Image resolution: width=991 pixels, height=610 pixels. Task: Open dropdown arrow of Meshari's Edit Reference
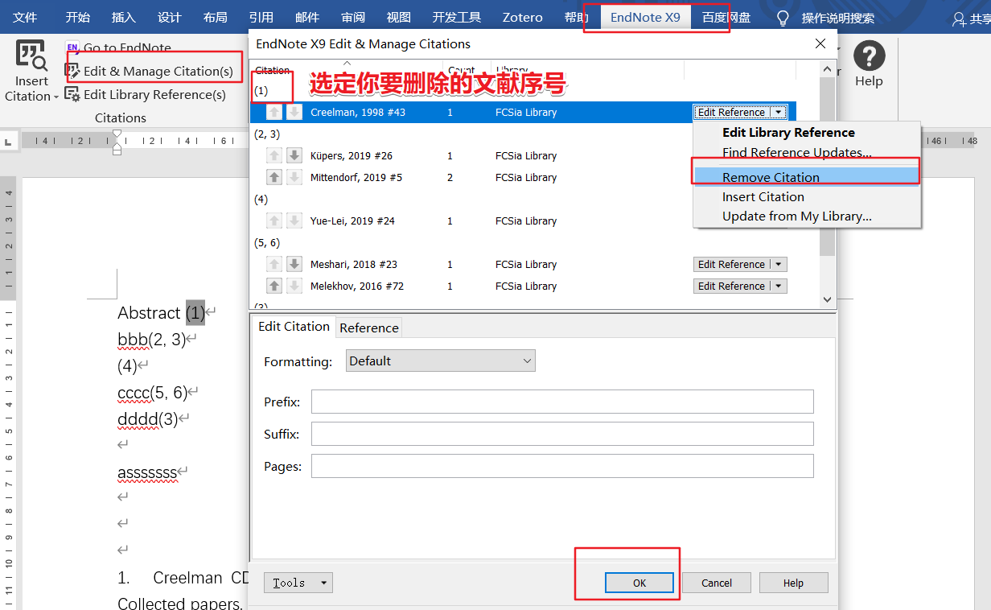(x=778, y=264)
